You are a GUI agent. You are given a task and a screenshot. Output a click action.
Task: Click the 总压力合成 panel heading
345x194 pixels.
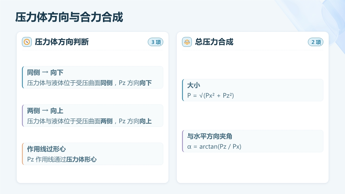214,42
